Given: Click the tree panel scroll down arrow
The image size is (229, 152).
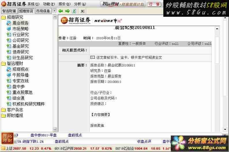Looking at the screenshot, I should 55,129.
